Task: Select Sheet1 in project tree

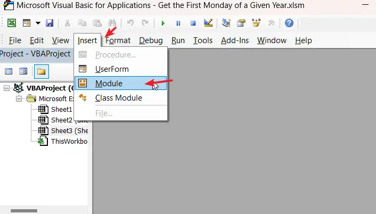Action: click(61, 109)
